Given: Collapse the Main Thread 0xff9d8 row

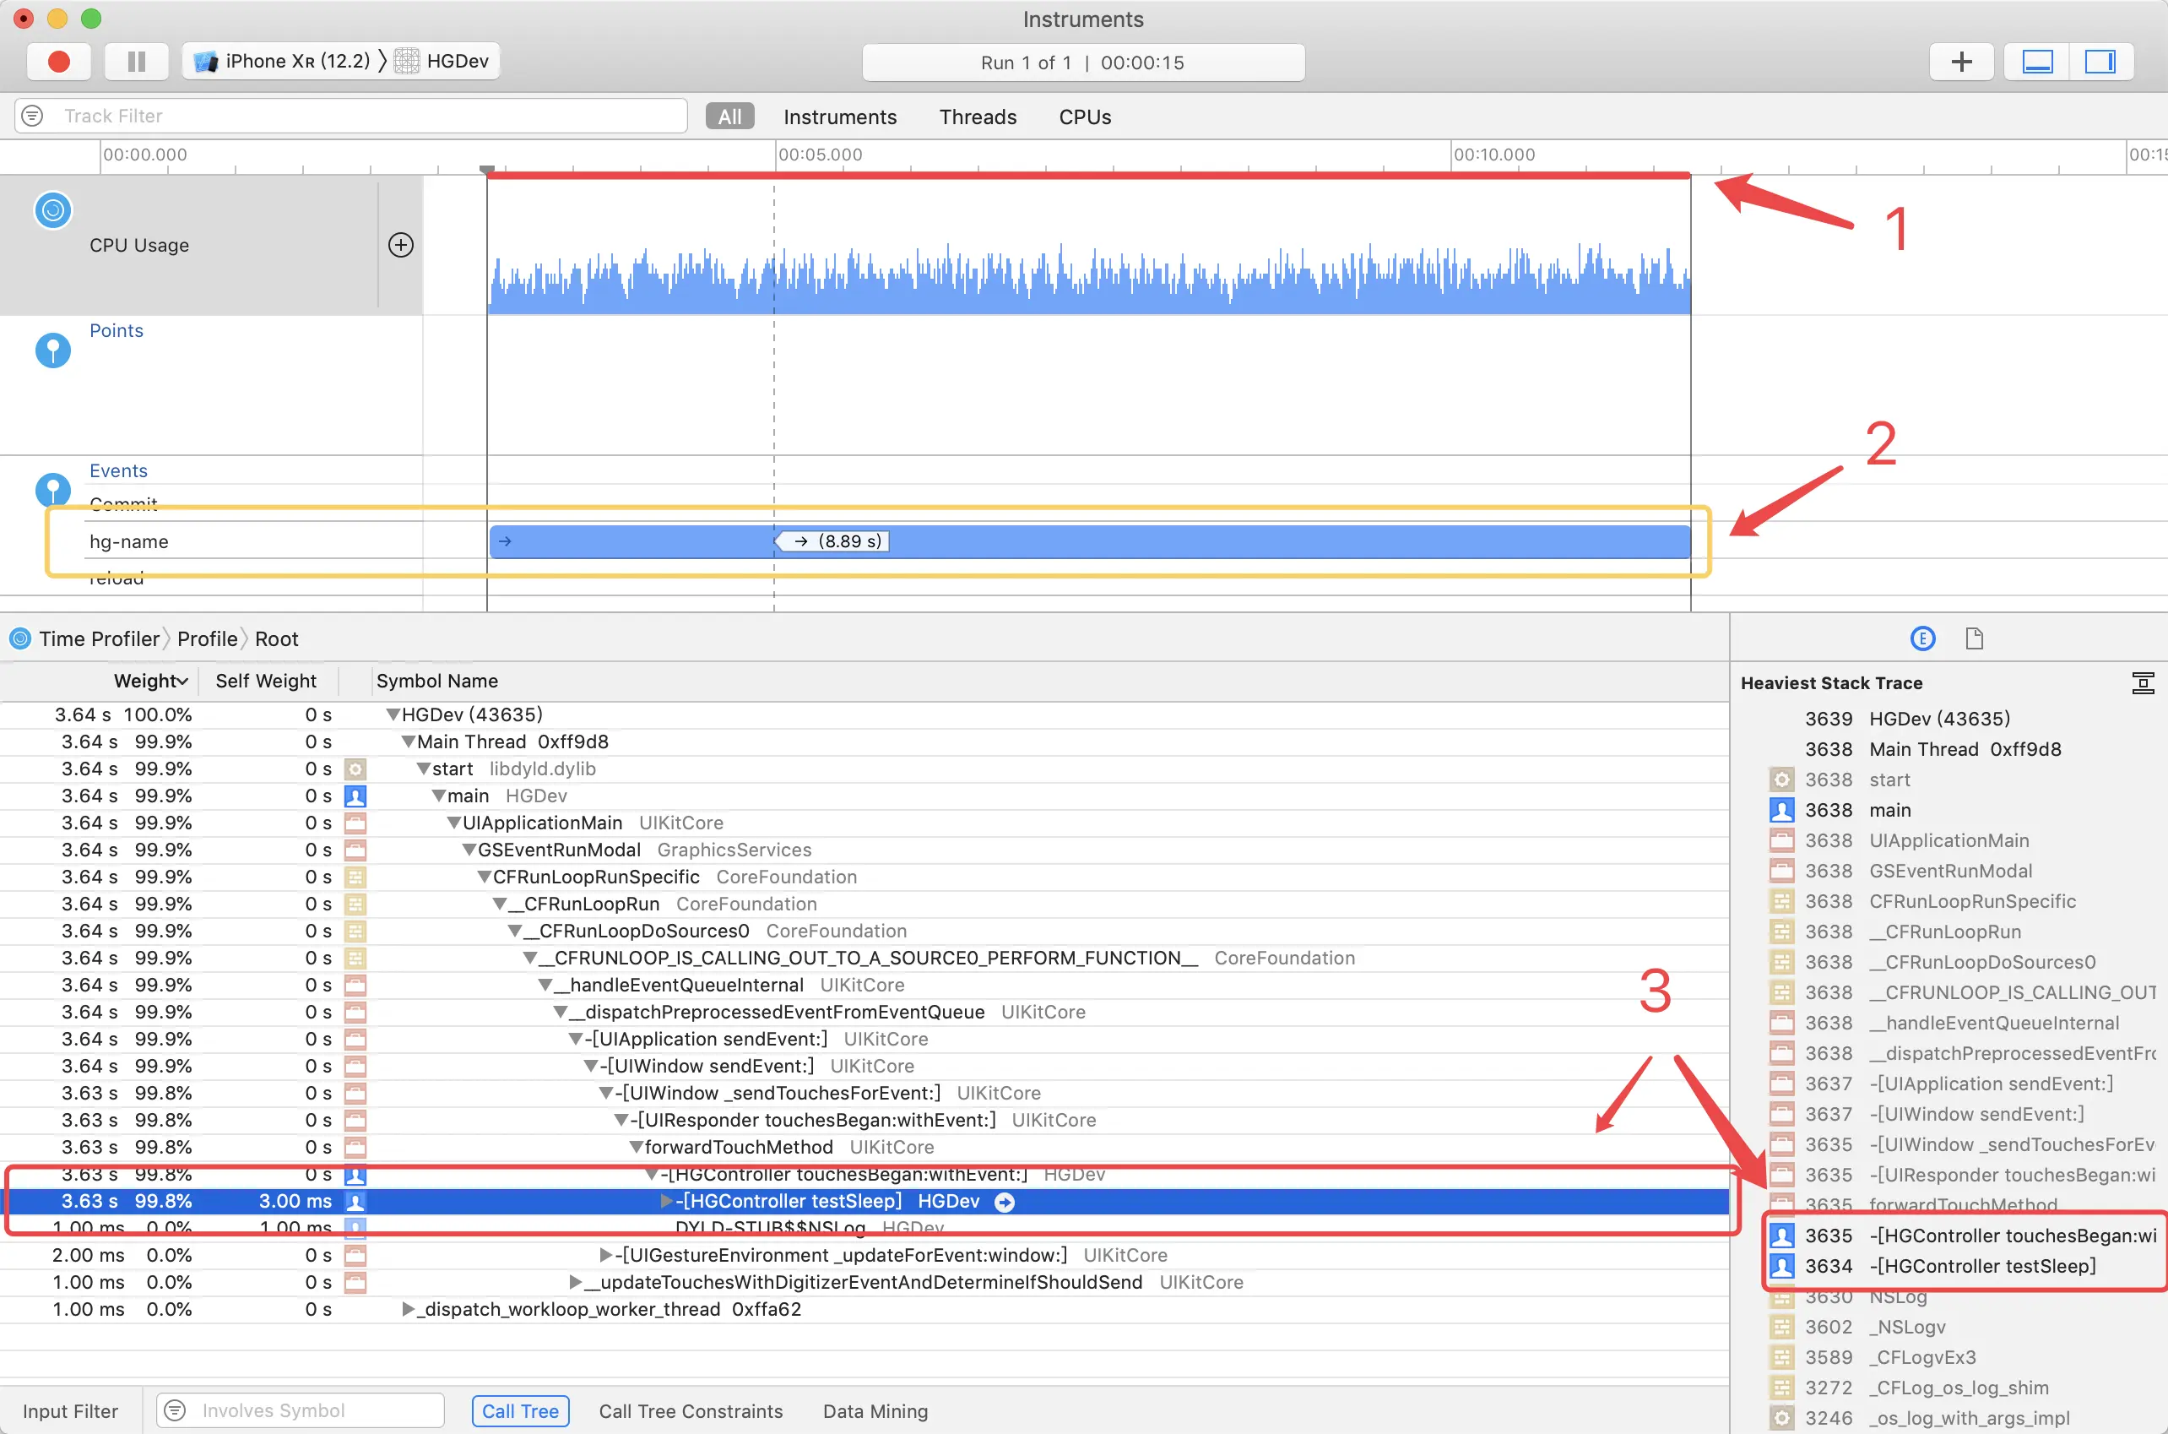Looking at the screenshot, I should (x=409, y=741).
